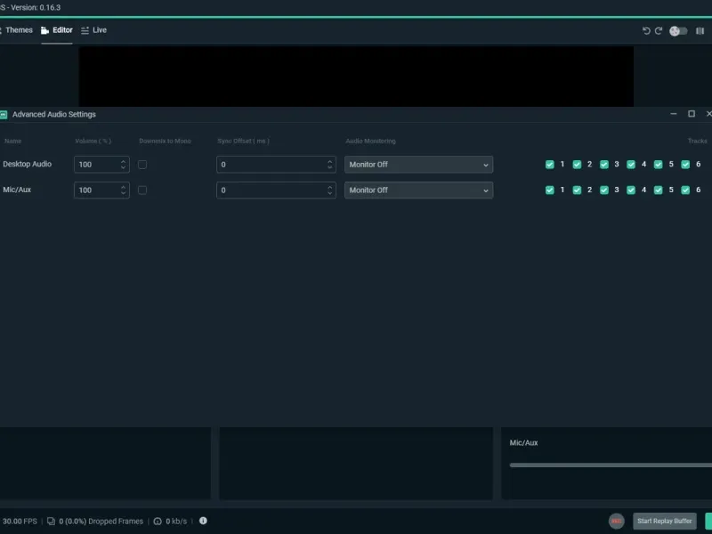Click the info icon in status bar
712x534 pixels.
coord(203,521)
